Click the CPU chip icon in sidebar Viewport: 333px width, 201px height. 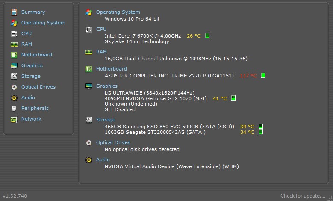coord(14,33)
